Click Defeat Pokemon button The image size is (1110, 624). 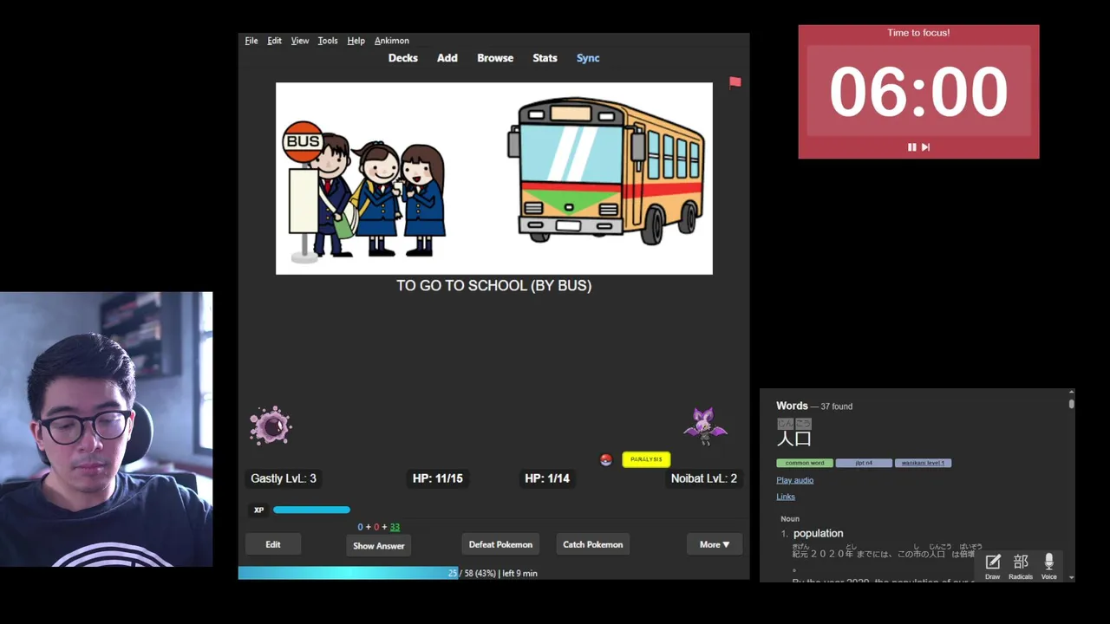click(x=500, y=544)
